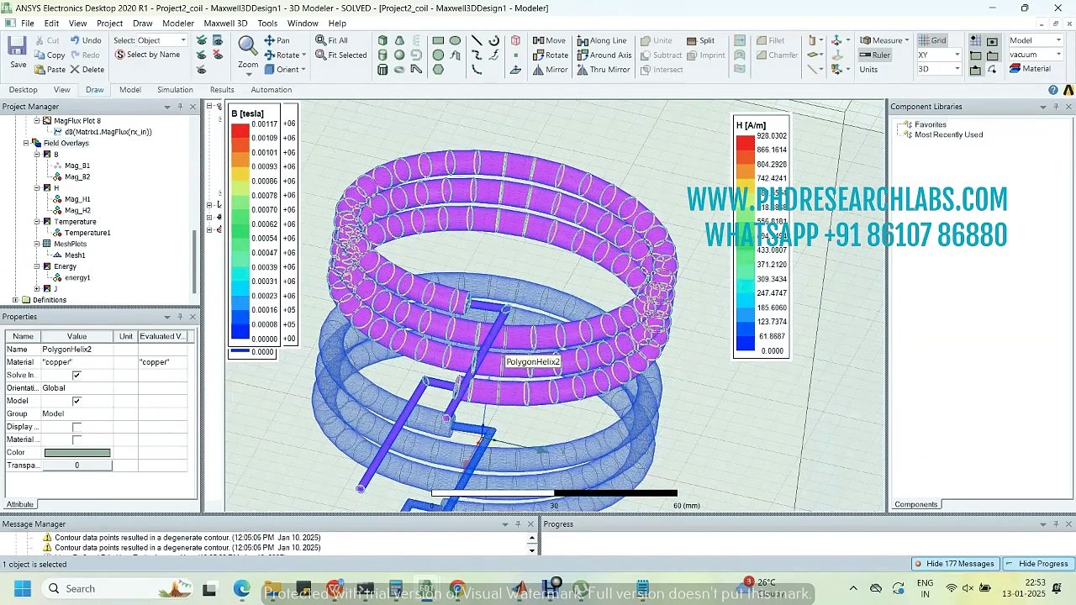This screenshot has width=1076, height=605.
Task: Collapse the Field Overlays tree node
Action: [26, 144]
